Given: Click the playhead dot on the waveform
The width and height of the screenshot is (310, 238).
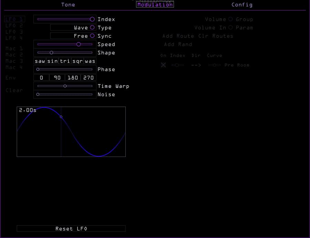Looking at the screenshot, I should [61, 117].
